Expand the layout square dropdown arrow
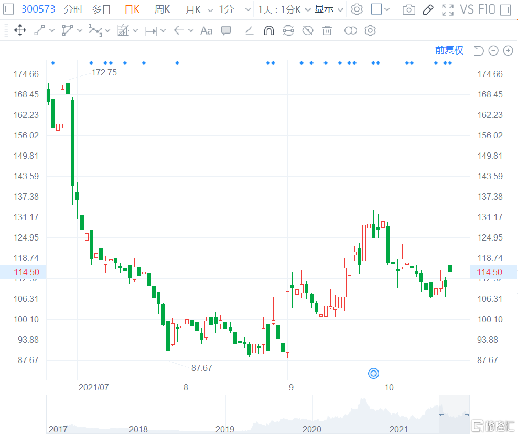The width and height of the screenshot is (518, 436). pyautogui.click(x=387, y=9)
